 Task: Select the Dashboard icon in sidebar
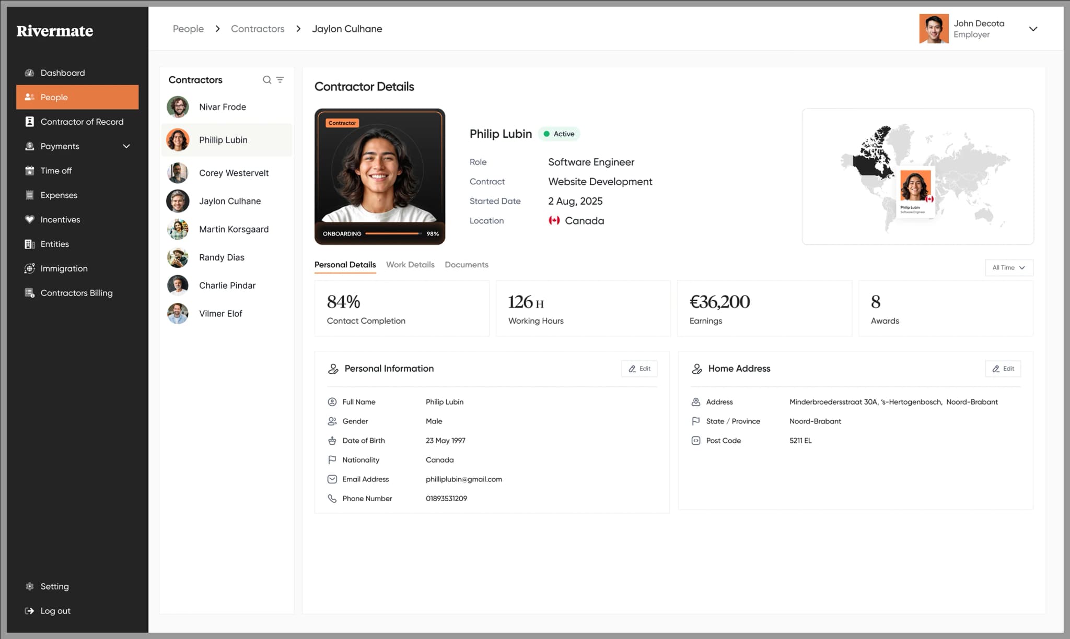point(30,73)
